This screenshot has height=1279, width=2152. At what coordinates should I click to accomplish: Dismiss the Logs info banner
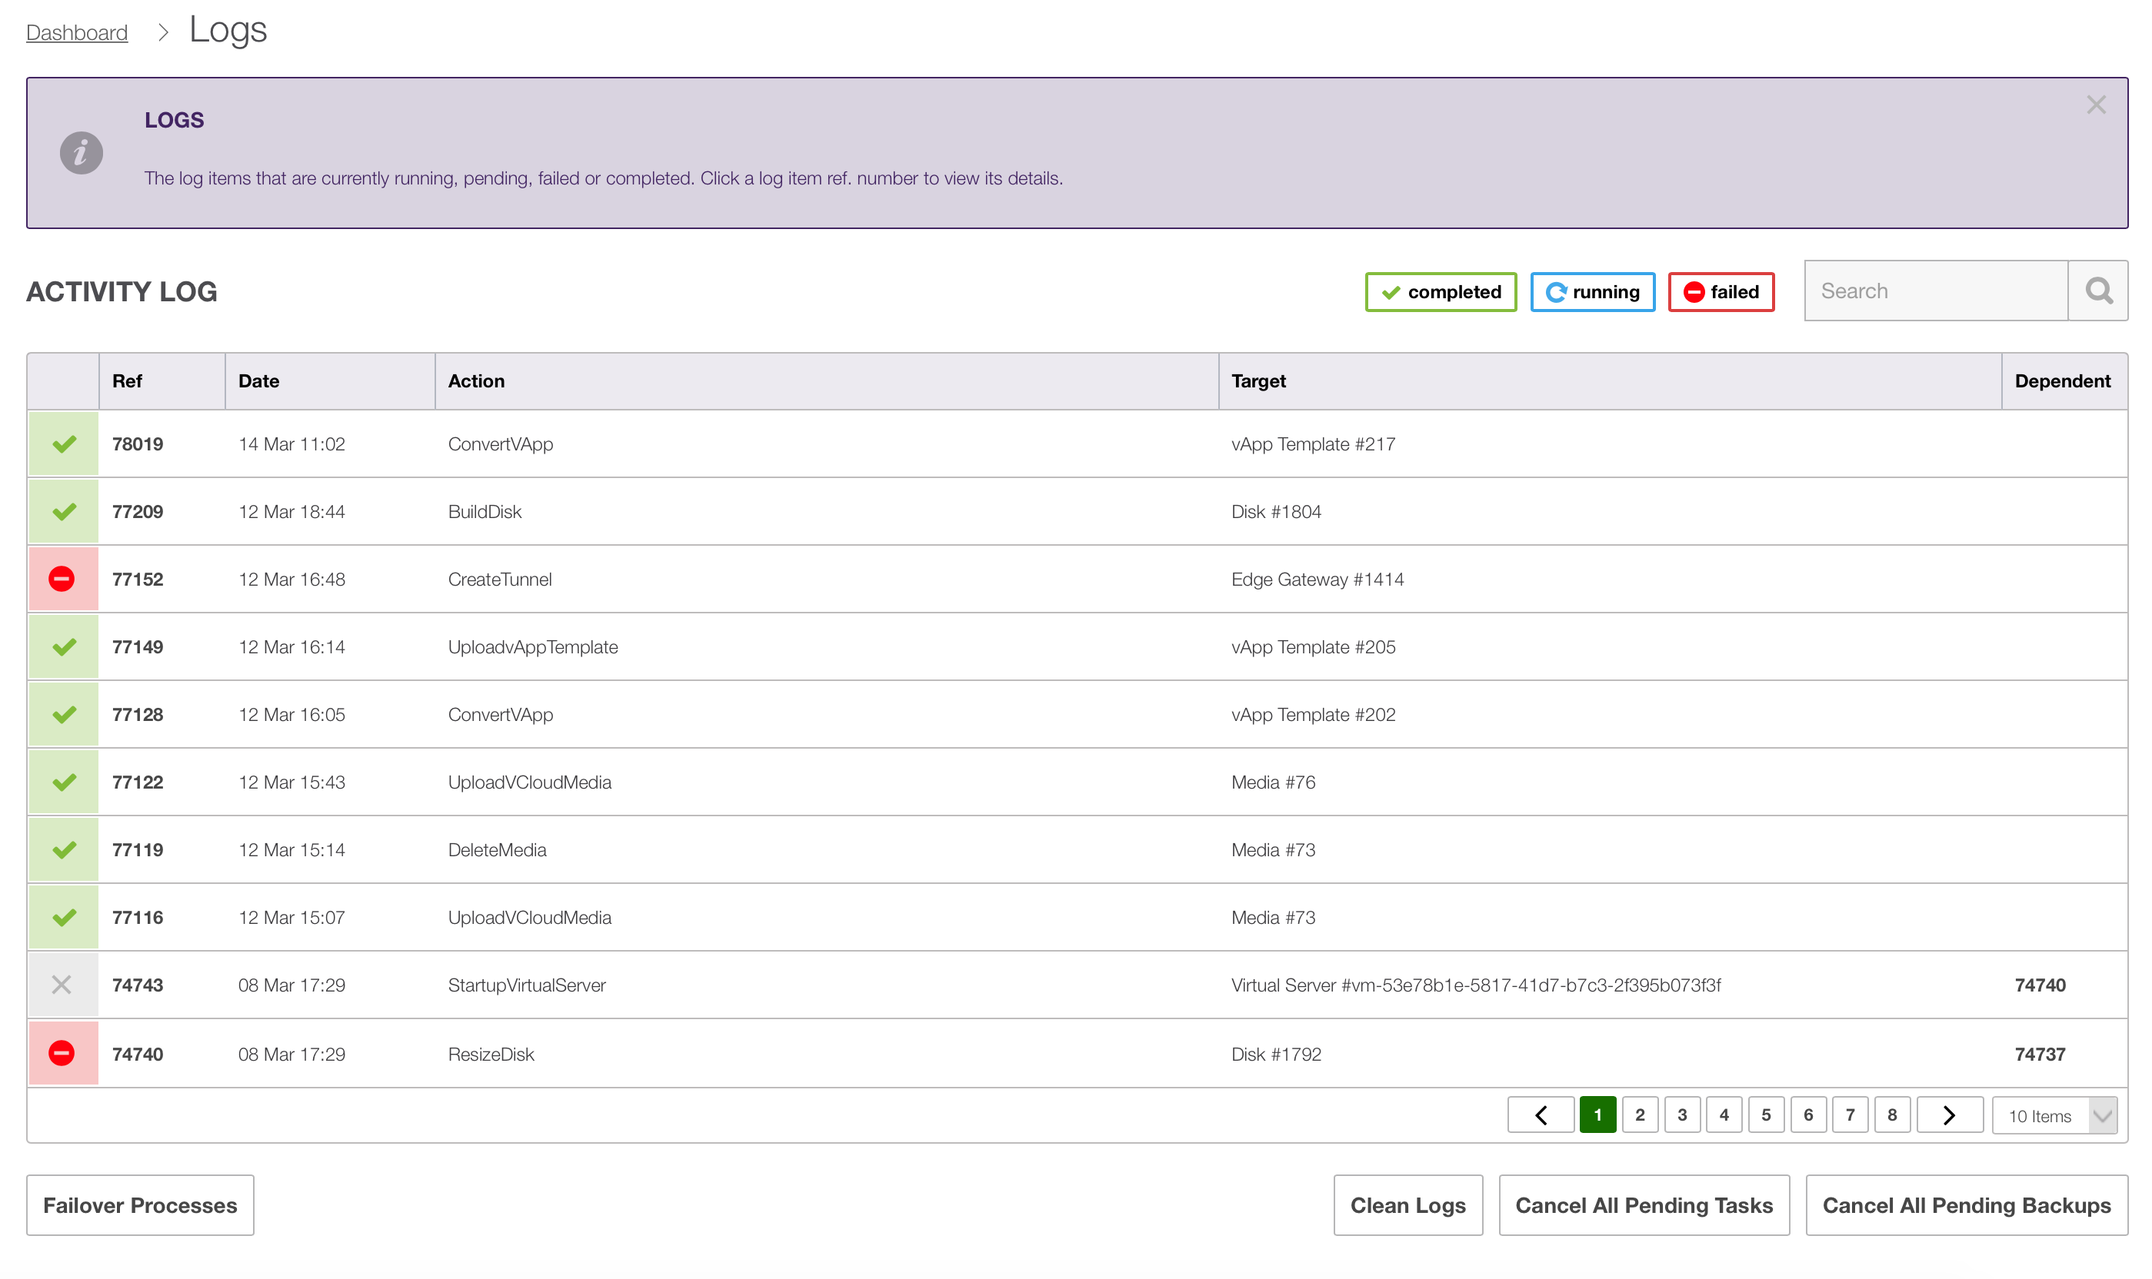(2095, 105)
